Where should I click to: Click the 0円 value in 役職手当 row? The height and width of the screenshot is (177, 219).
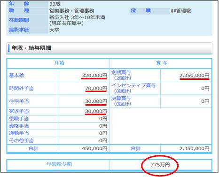[x=103, y=119]
